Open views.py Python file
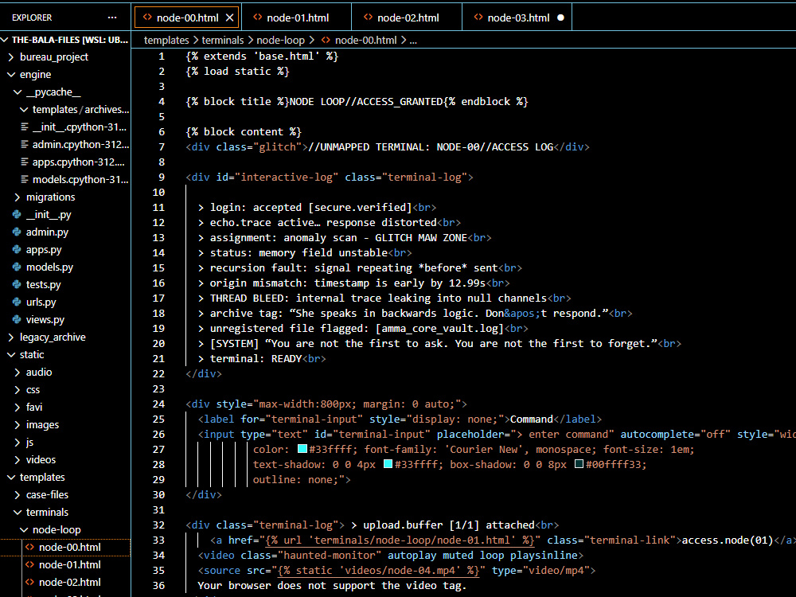The width and height of the screenshot is (796, 597). (65, 320)
